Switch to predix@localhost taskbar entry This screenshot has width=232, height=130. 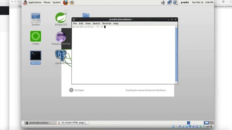(x=40, y=123)
